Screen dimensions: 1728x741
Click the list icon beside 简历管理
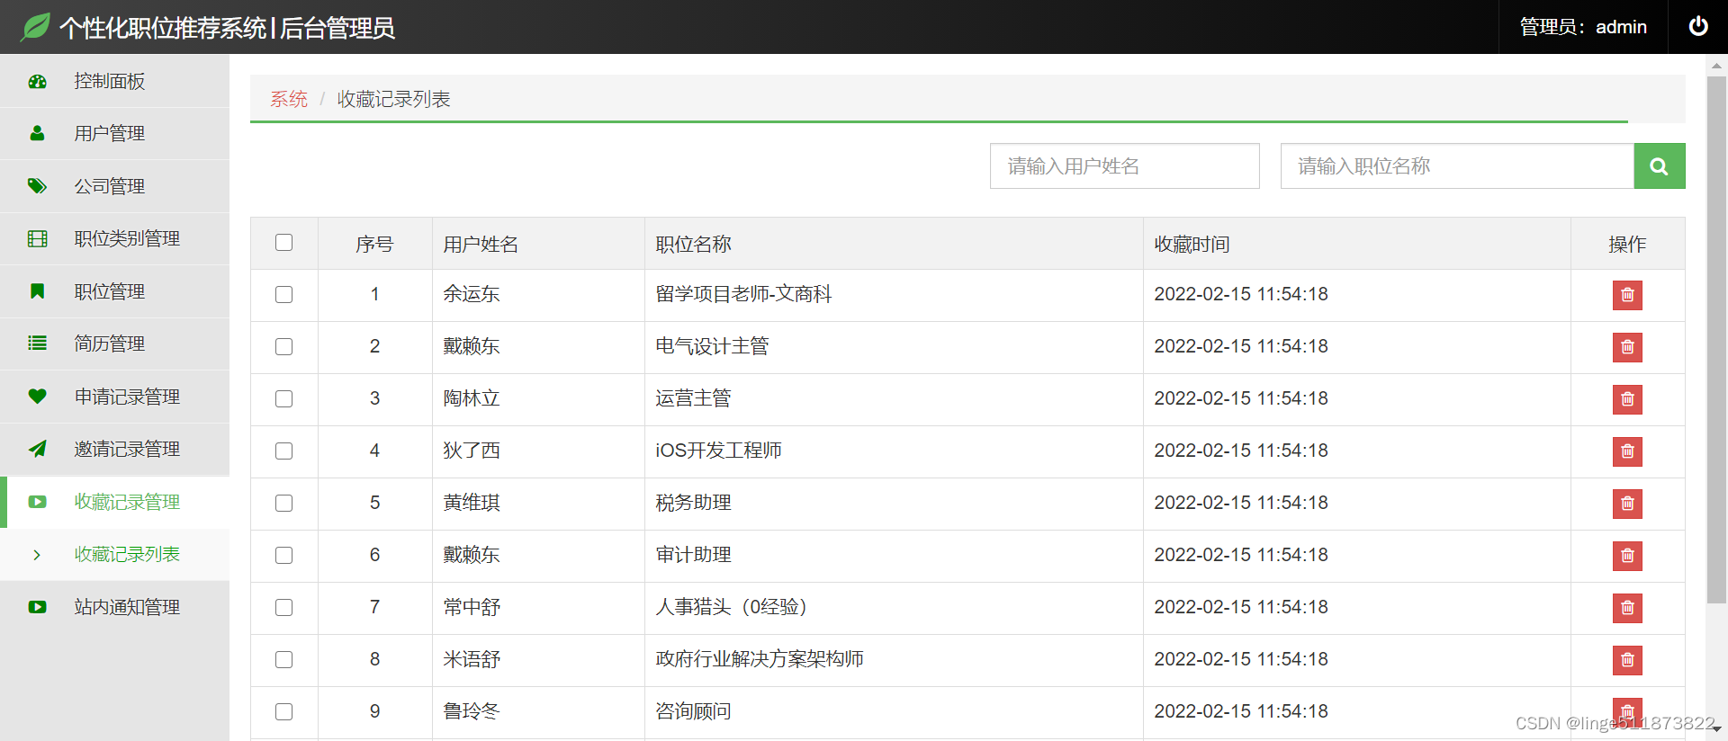37,344
